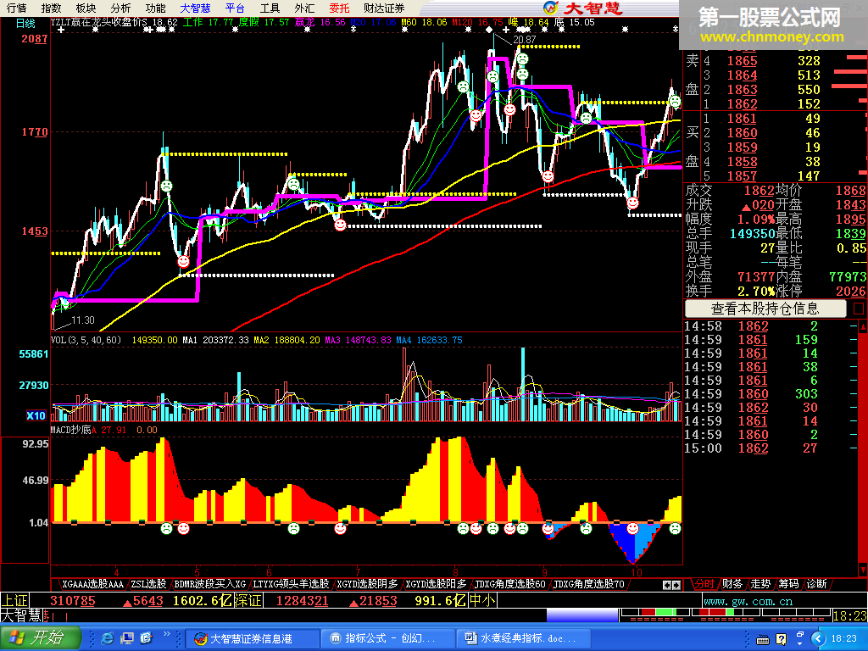Select the BDMR波段买入XG tab

click(x=209, y=584)
